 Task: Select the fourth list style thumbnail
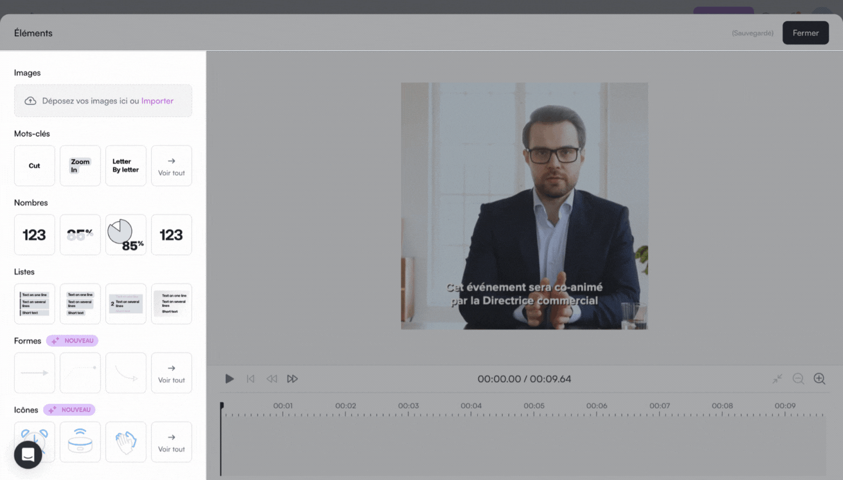tap(172, 304)
